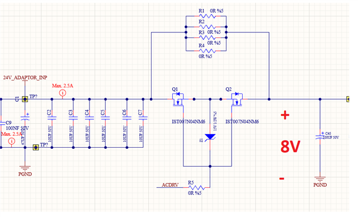The width and height of the screenshot is (358, 217).
Task: Select the Q2 MOSFET symbol
Action: [237, 100]
